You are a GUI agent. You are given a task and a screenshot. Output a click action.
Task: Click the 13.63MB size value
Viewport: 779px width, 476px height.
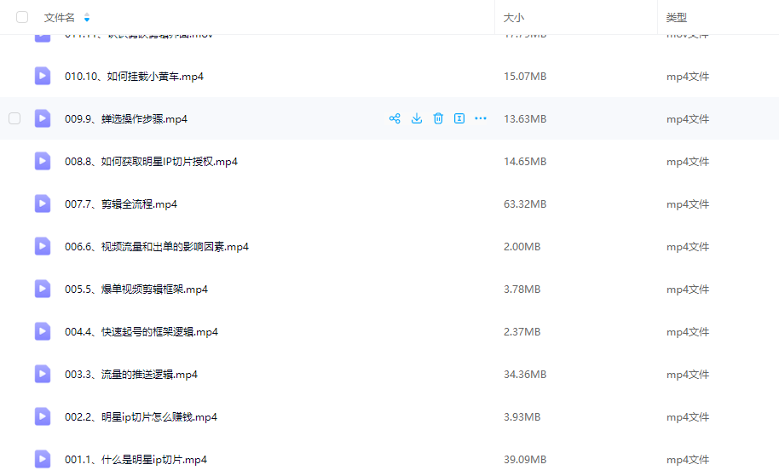click(525, 119)
